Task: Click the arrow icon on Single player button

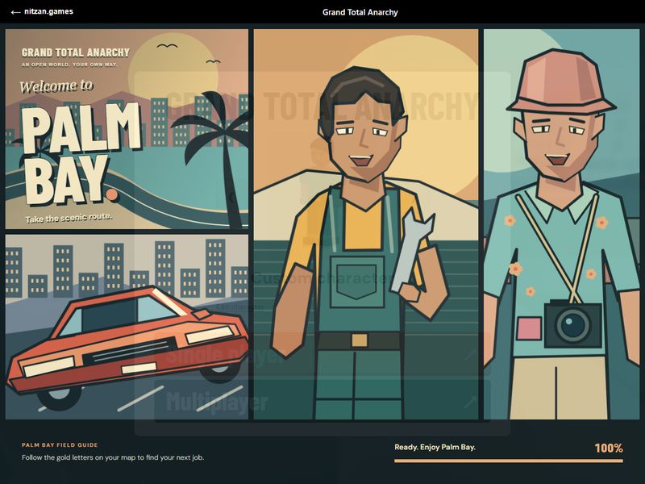Action: [471, 354]
